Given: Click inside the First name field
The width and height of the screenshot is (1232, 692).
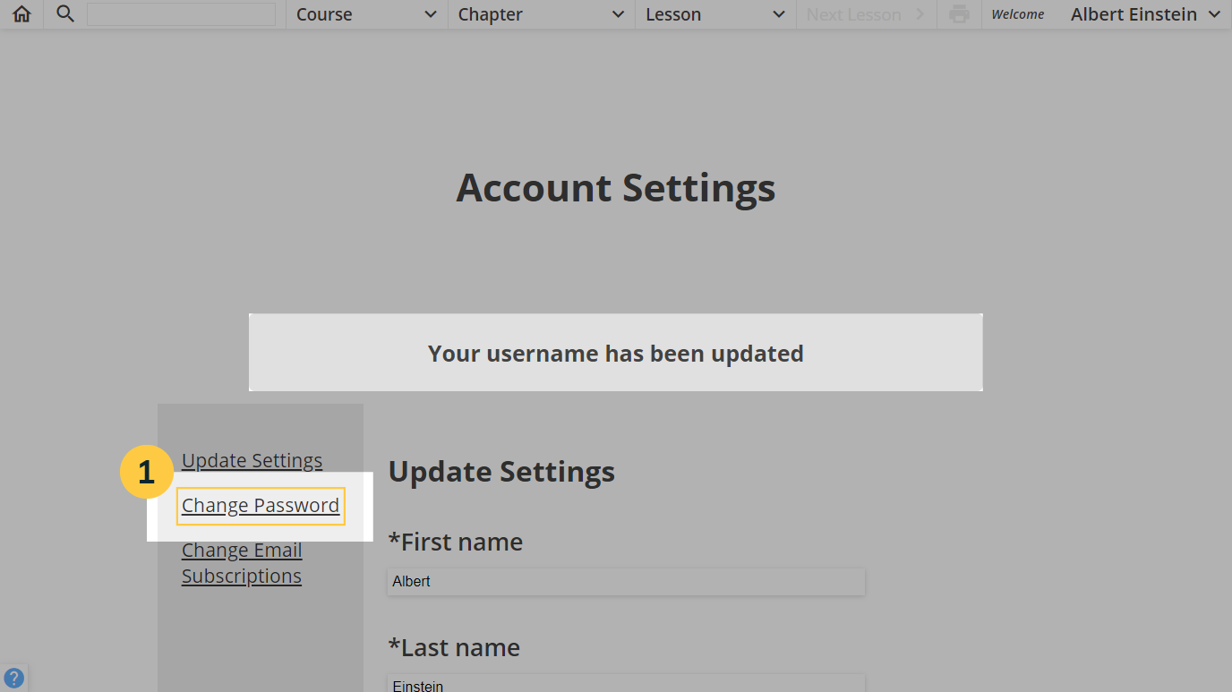Looking at the screenshot, I should [x=625, y=582].
